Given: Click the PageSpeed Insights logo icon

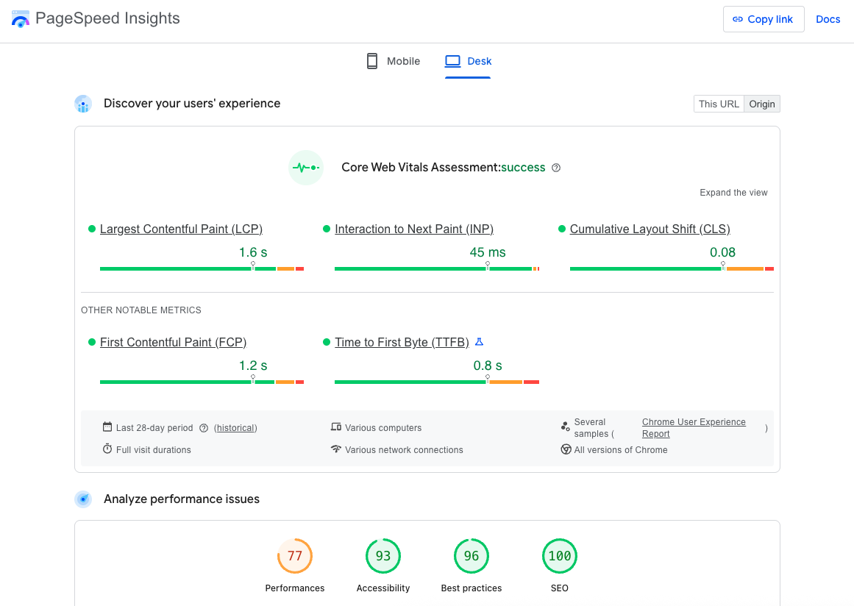Looking at the screenshot, I should coord(20,19).
